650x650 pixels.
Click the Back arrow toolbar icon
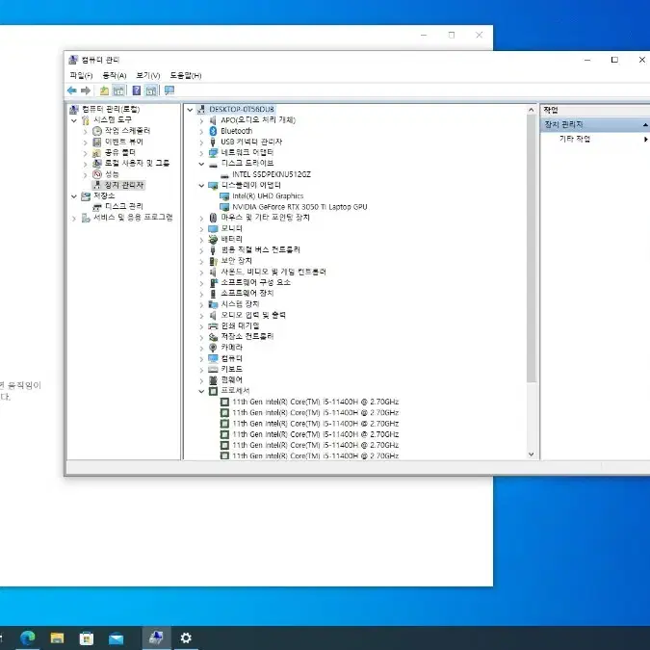(x=71, y=91)
